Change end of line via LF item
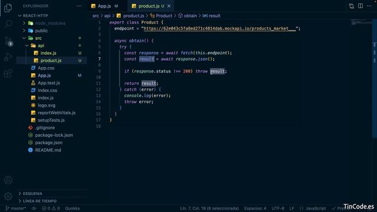The width and height of the screenshot is (377, 212). tap(292, 208)
